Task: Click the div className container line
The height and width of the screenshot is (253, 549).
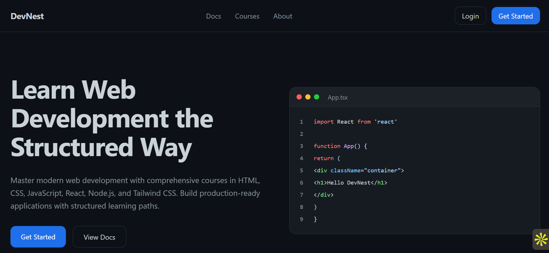Action: pyautogui.click(x=359, y=171)
